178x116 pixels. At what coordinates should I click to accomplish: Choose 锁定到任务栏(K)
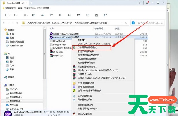(85, 105)
